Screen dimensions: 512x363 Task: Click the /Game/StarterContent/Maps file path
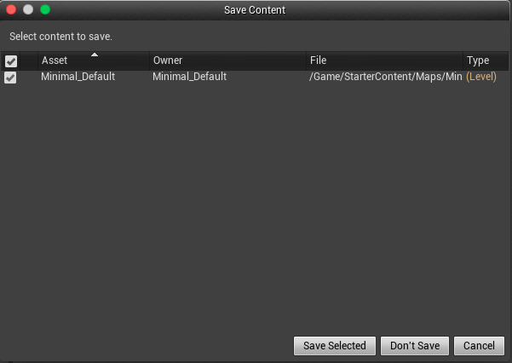click(x=385, y=77)
